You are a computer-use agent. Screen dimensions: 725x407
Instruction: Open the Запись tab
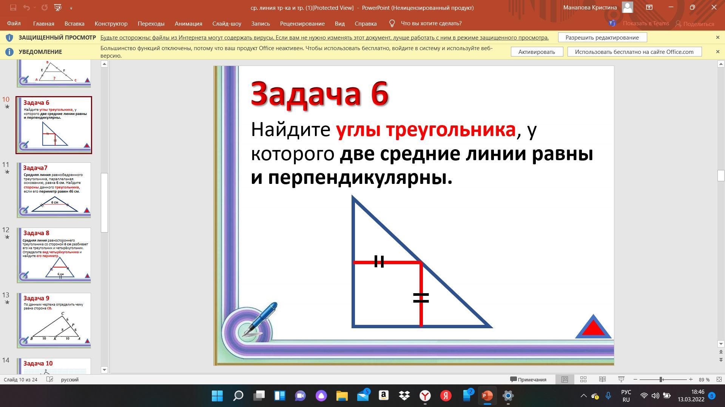tap(261, 23)
